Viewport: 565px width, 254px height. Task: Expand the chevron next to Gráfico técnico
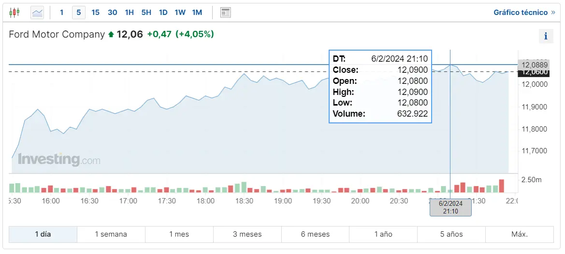(553, 13)
